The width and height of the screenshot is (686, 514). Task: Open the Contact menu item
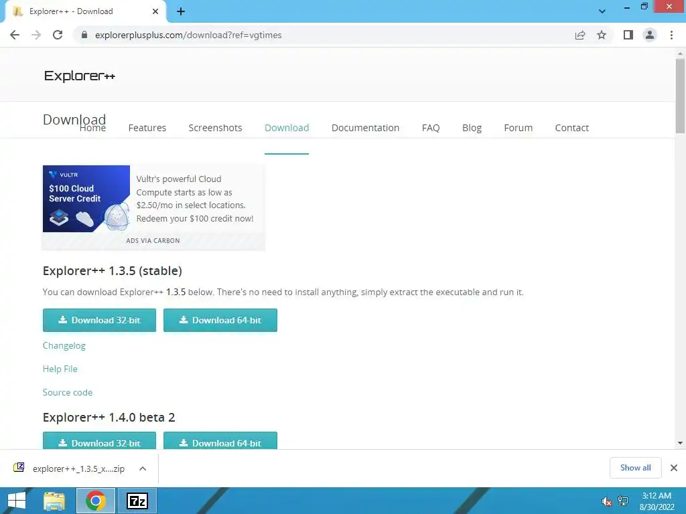click(572, 128)
